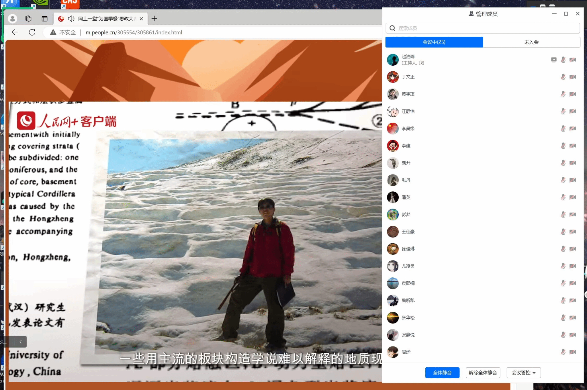The width and height of the screenshot is (587, 390).
Task: Click the 搜索成员 search field
Action: point(483,28)
